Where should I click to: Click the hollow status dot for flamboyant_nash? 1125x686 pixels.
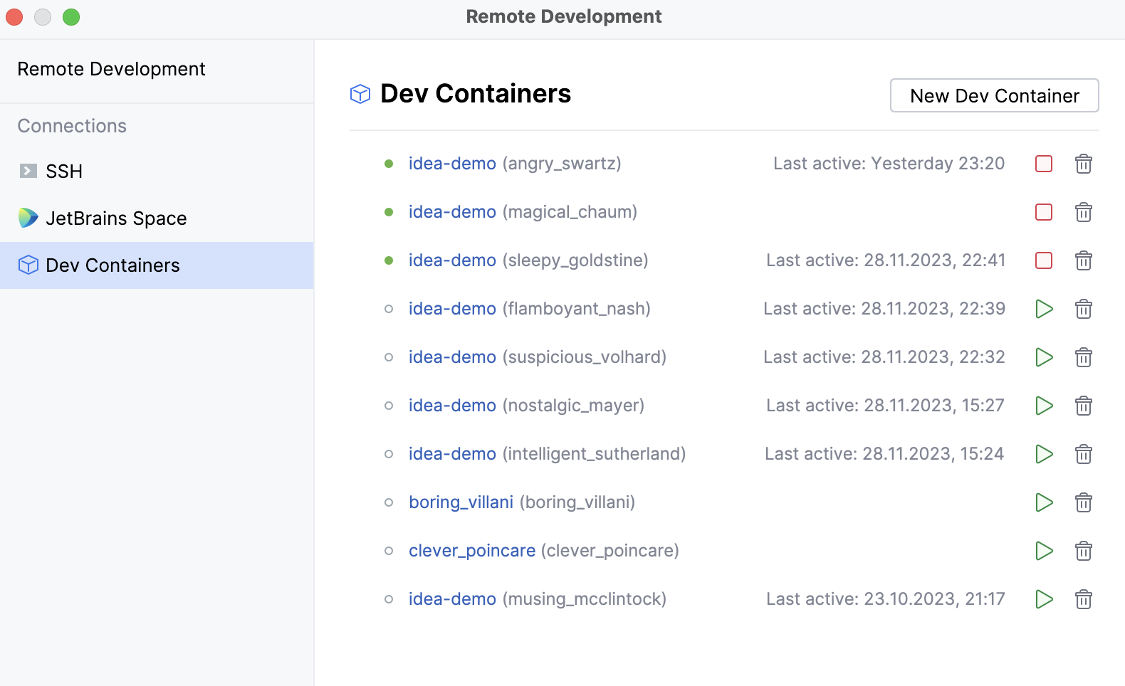pyautogui.click(x=389, y=309)
